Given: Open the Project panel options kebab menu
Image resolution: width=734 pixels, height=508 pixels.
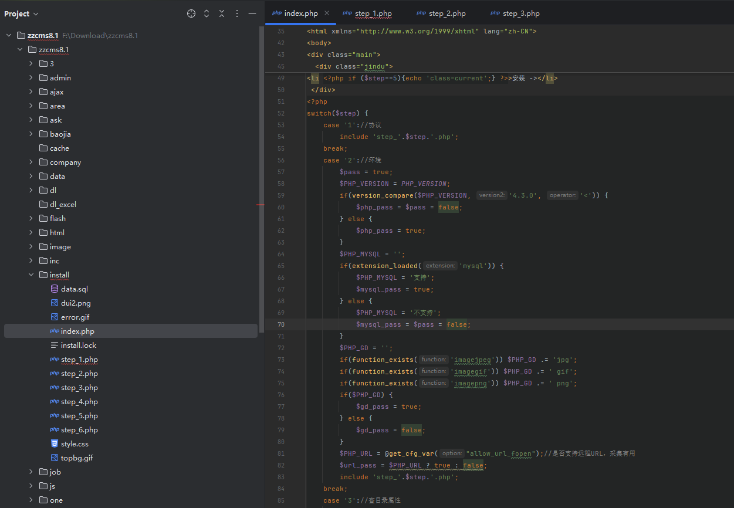Looking at the screenshot, I should click(237, 13).
